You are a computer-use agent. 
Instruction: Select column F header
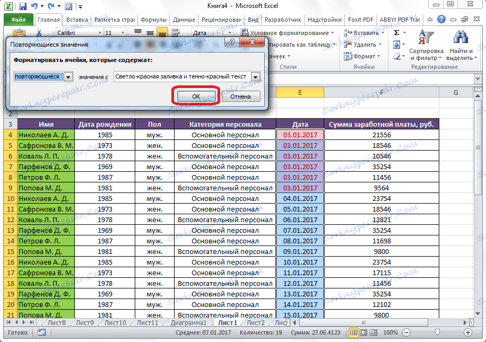point(381,93)
